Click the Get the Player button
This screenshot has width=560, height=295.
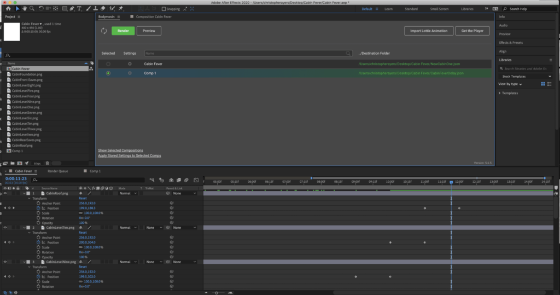[x=472, y=31]
